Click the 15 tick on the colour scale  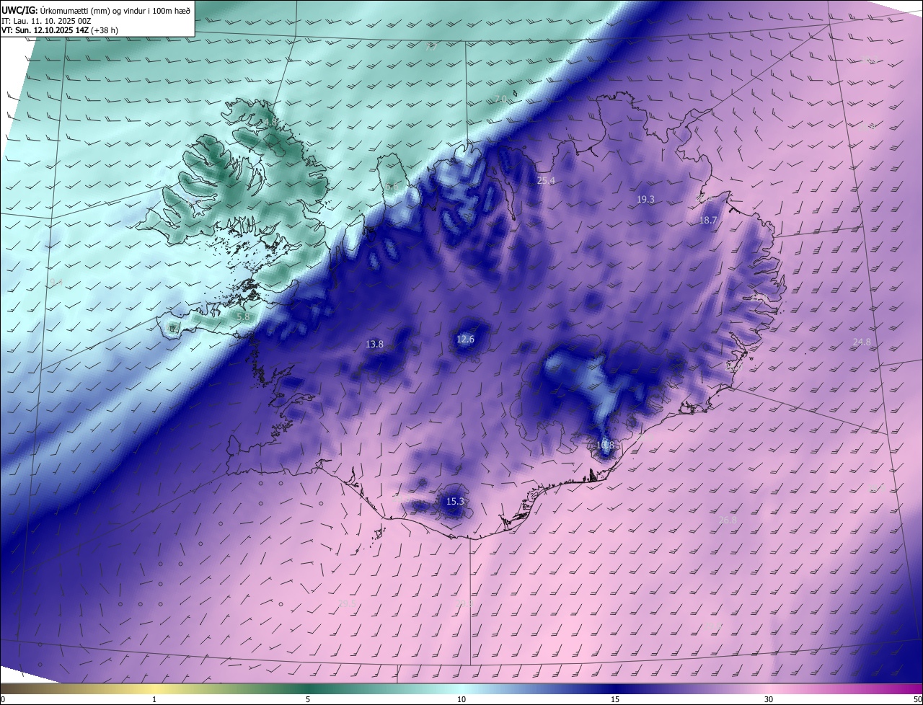click(615, 699)
